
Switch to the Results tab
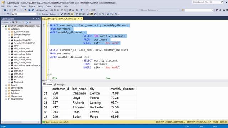click(x=47, y=85)
